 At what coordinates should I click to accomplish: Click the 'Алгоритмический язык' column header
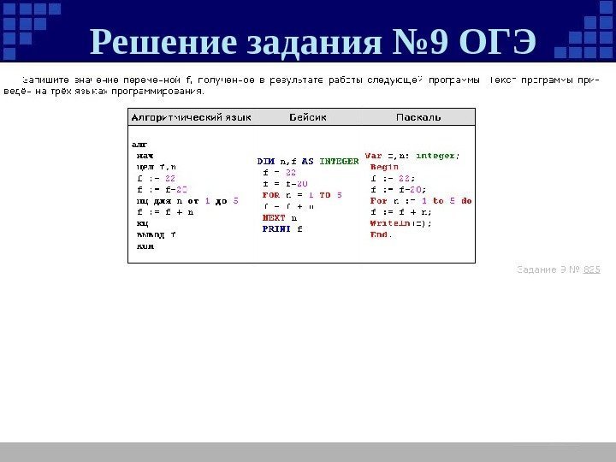tap(192, 117)
